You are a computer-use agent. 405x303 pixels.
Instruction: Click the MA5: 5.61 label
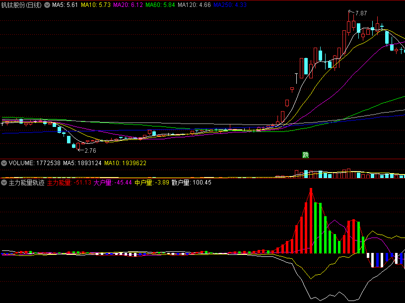point(65,5)
